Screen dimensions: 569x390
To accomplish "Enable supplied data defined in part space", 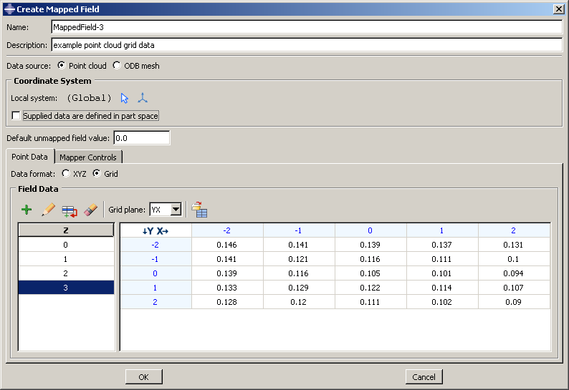I will (x=16, y=116).
